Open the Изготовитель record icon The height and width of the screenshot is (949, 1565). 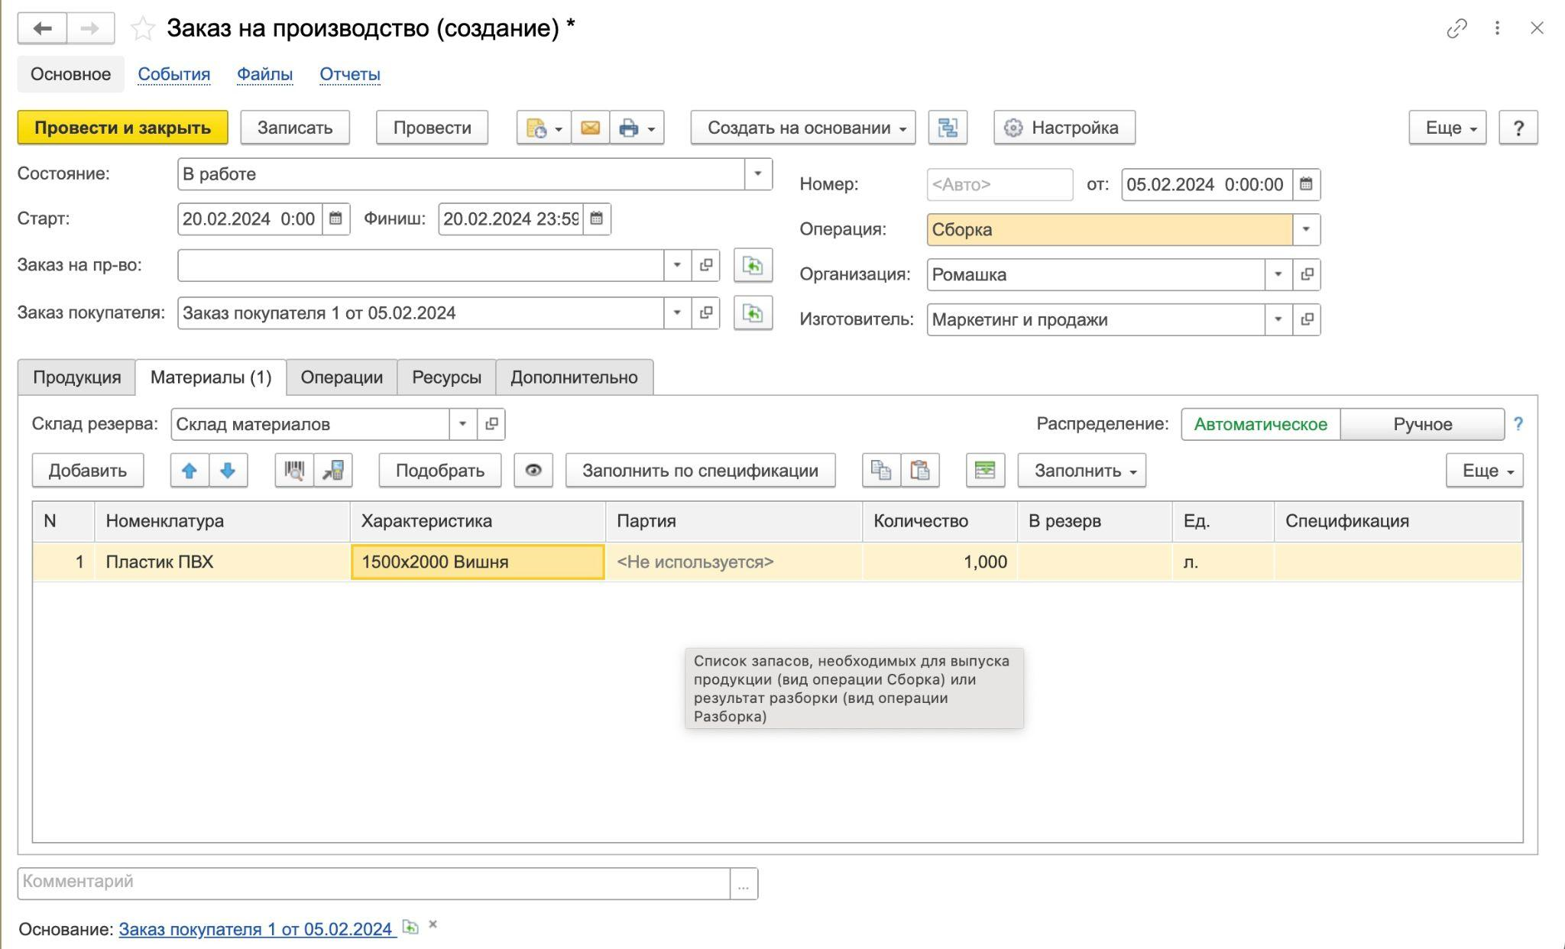(1307, 319)
